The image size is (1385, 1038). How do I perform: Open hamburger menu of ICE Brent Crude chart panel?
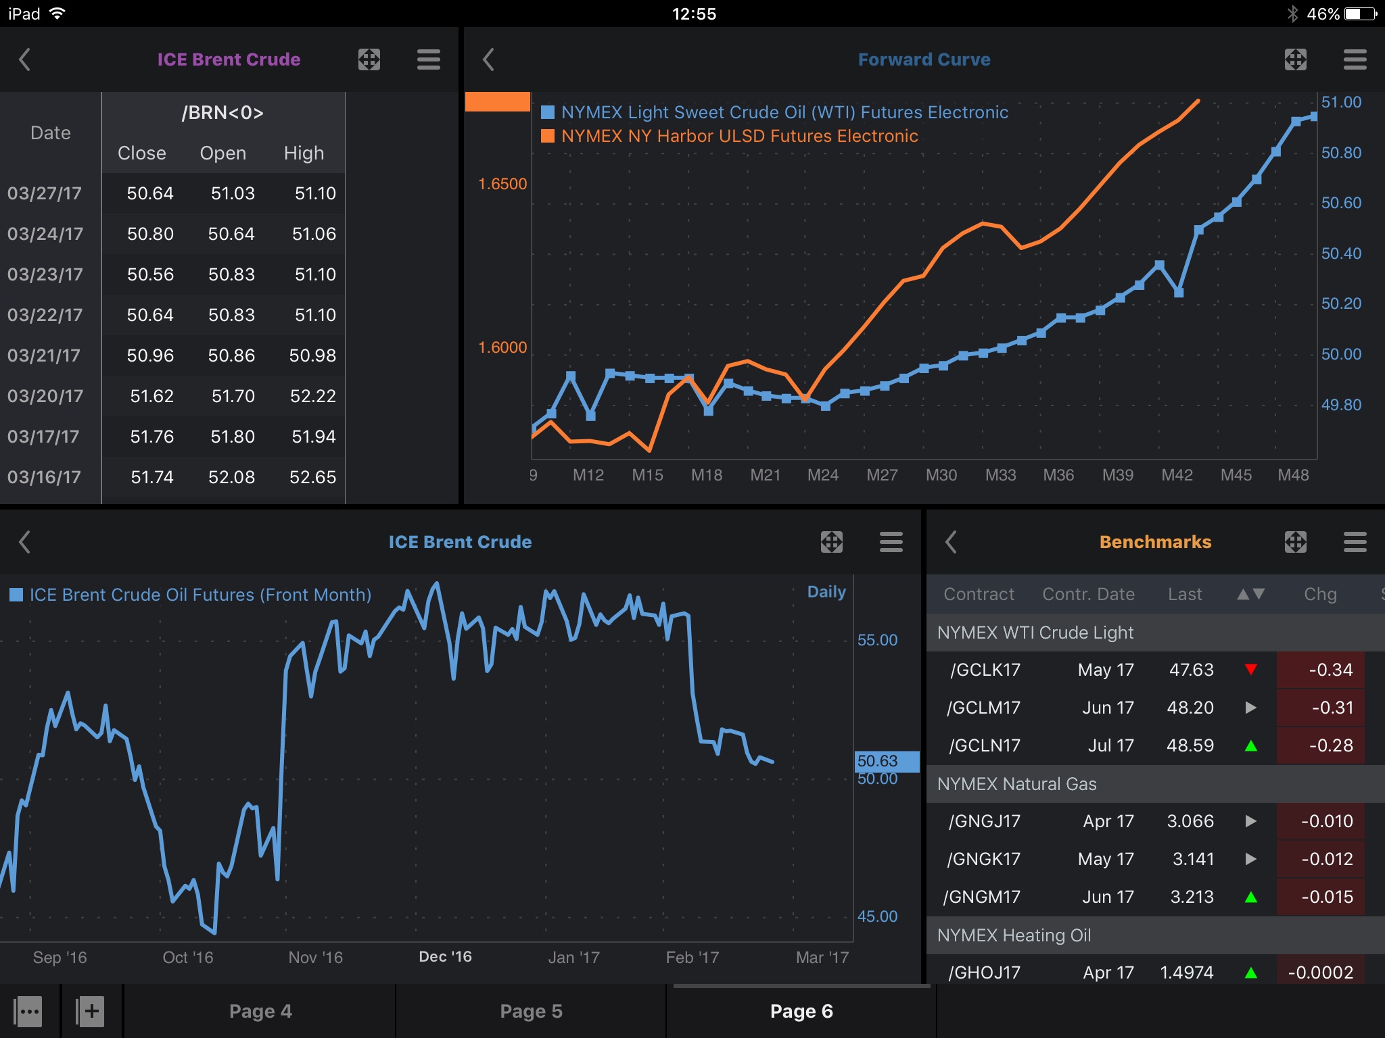point(891,542)
